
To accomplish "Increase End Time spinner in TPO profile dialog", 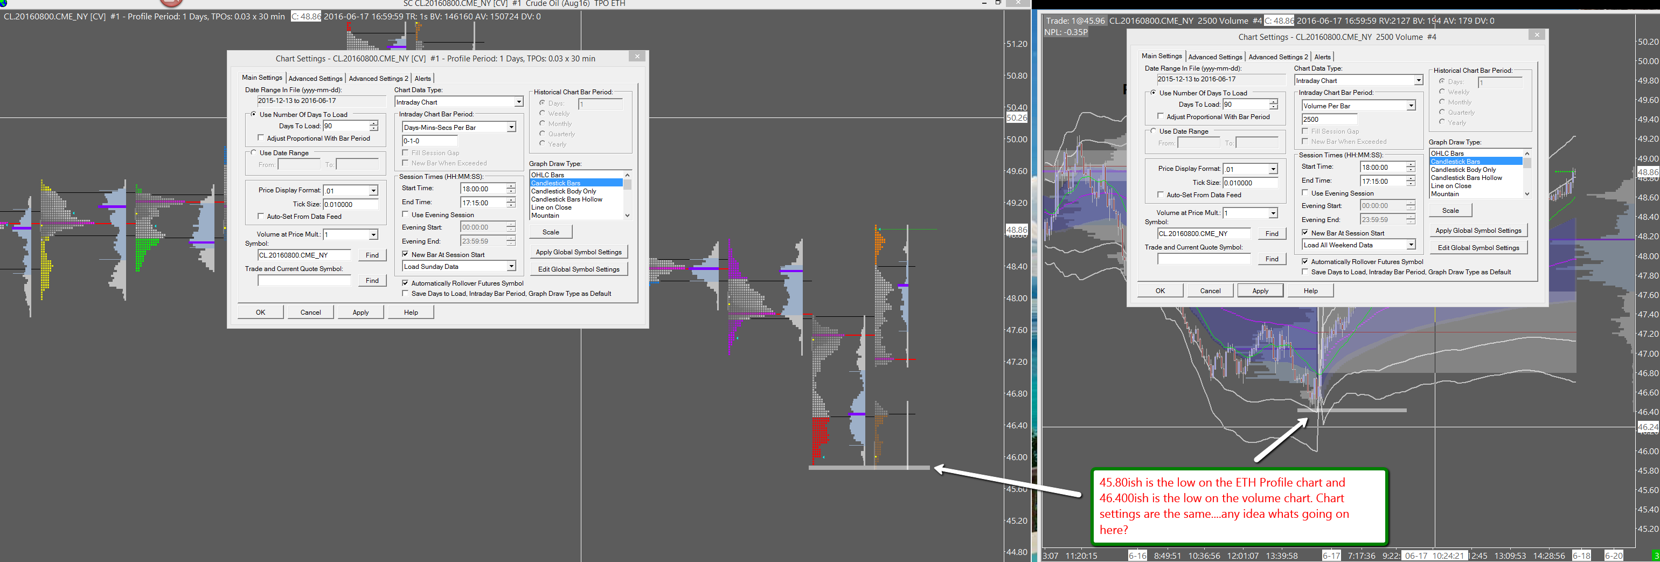I will 510,200.
